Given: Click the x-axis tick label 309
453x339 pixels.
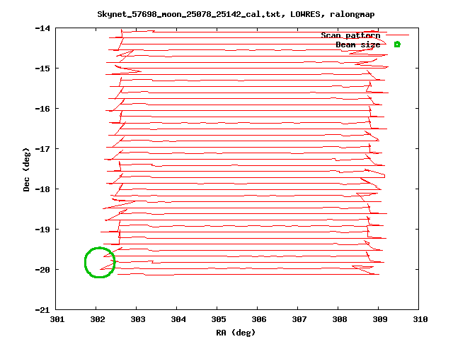Looking at the screenshot, I should (x=380, y=319).
